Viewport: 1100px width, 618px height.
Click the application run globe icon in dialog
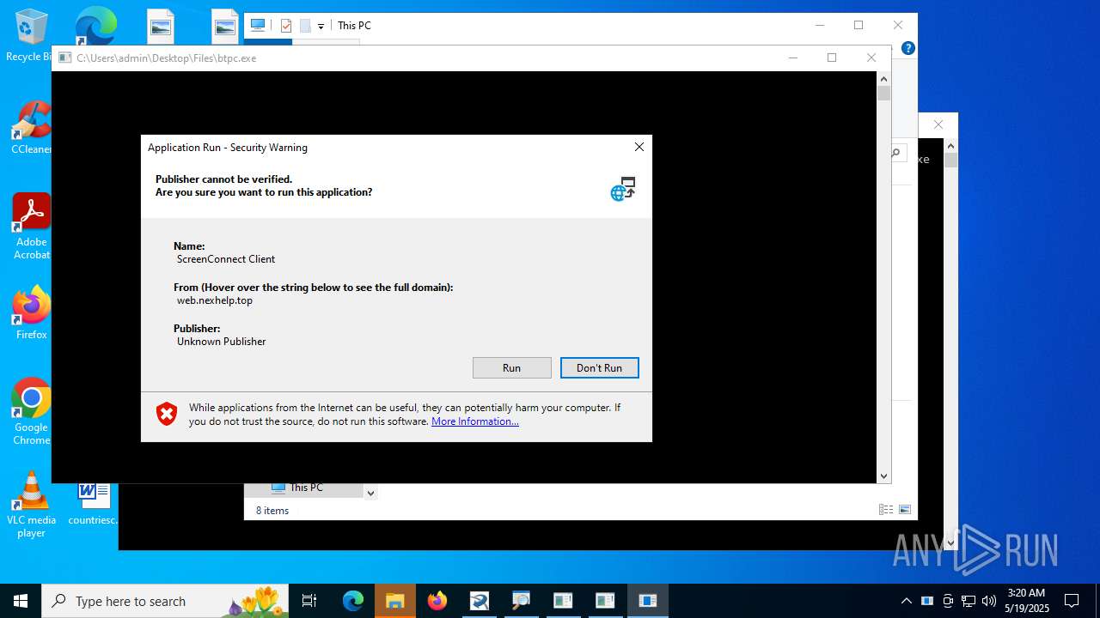pos(623,189)
